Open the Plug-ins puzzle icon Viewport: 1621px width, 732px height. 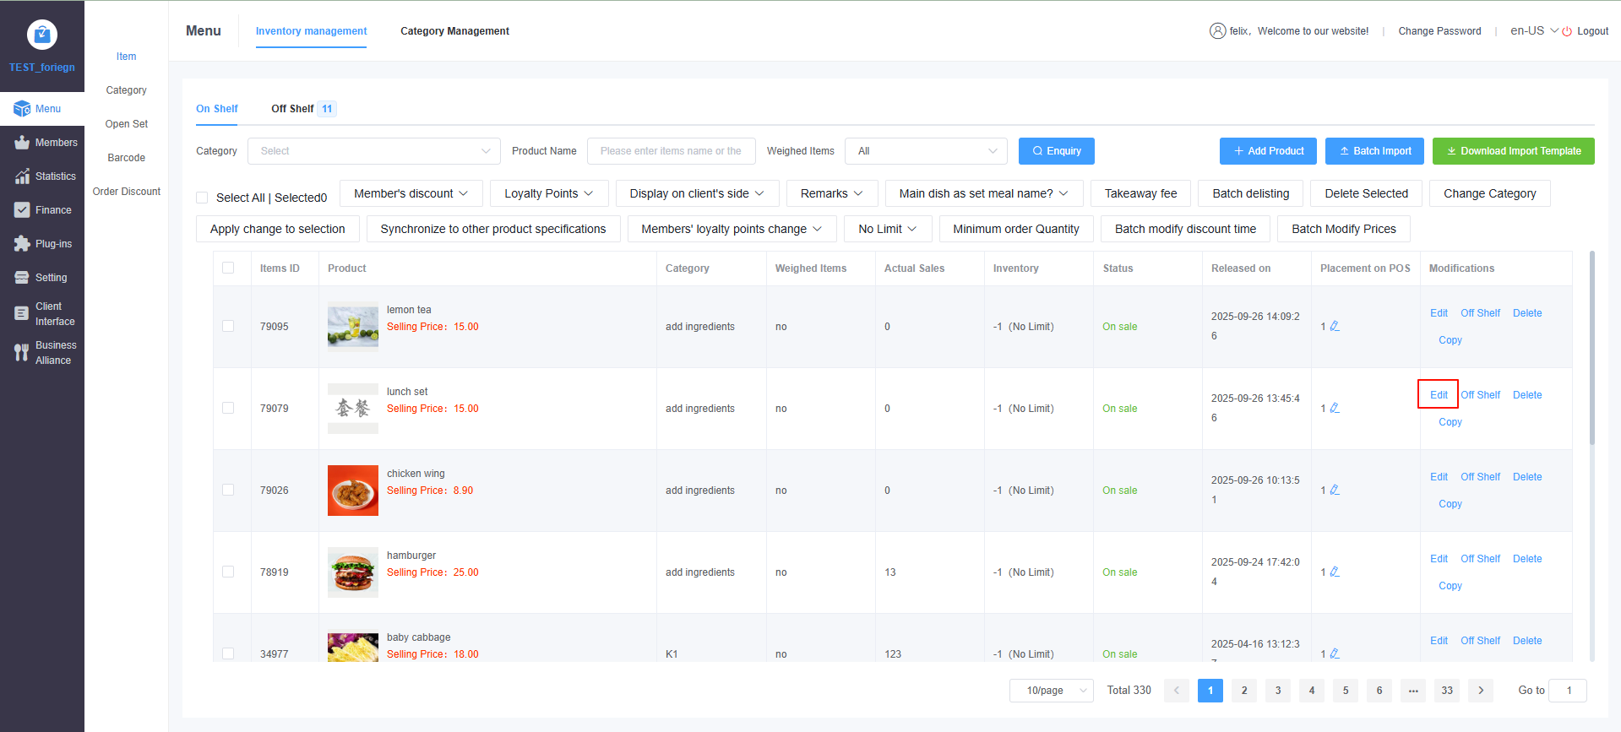point(22,244)
